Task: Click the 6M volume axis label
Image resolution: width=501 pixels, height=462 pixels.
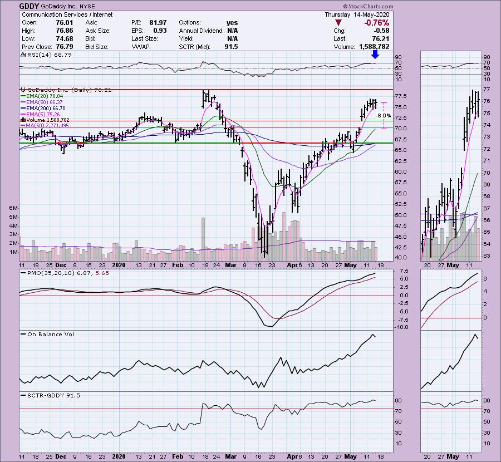Action: pyautogui.click(x=13, y=208)
